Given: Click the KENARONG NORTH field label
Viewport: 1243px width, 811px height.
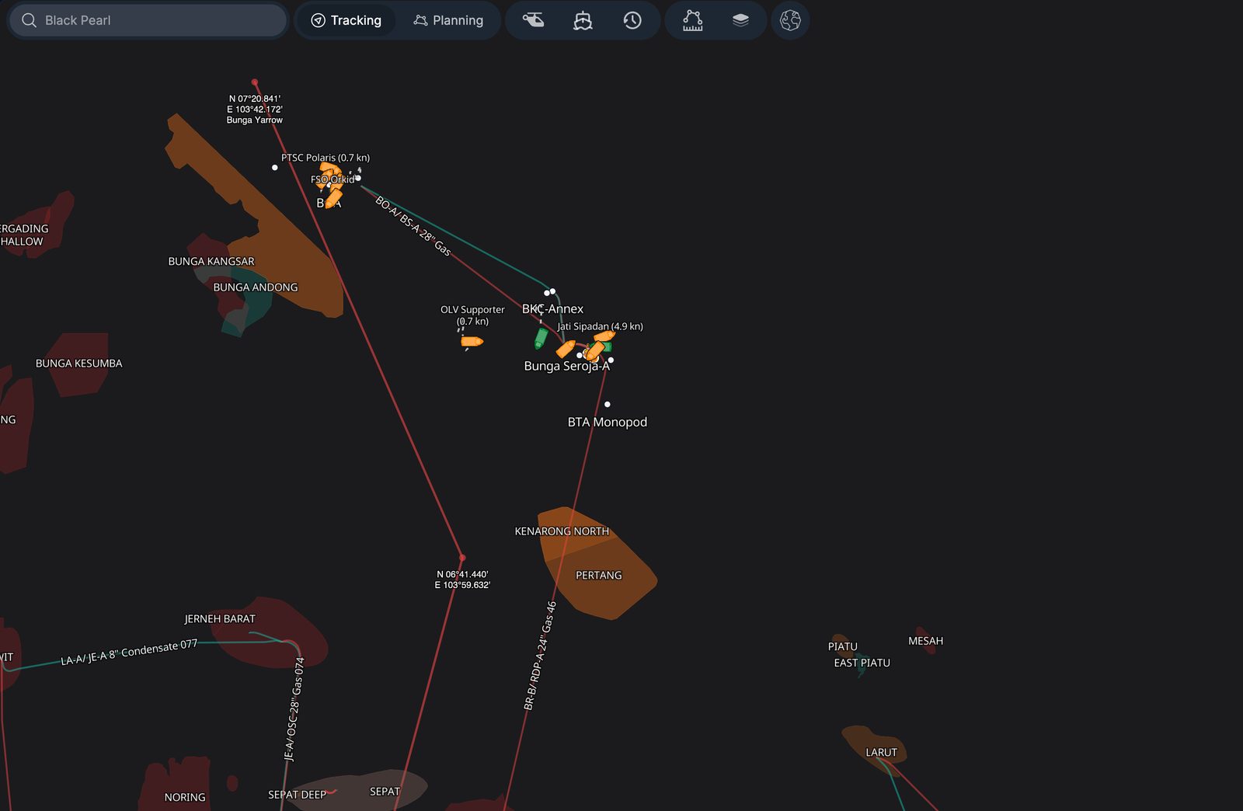Looking at the screenshot, I should click(562, 531).
